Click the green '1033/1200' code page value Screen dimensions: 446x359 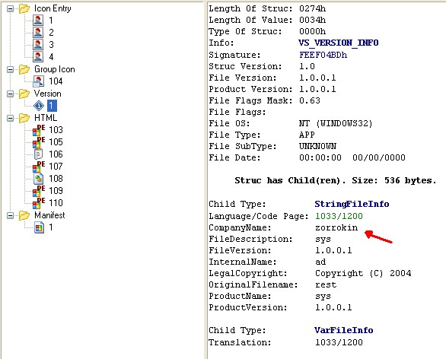coord(339,216)
